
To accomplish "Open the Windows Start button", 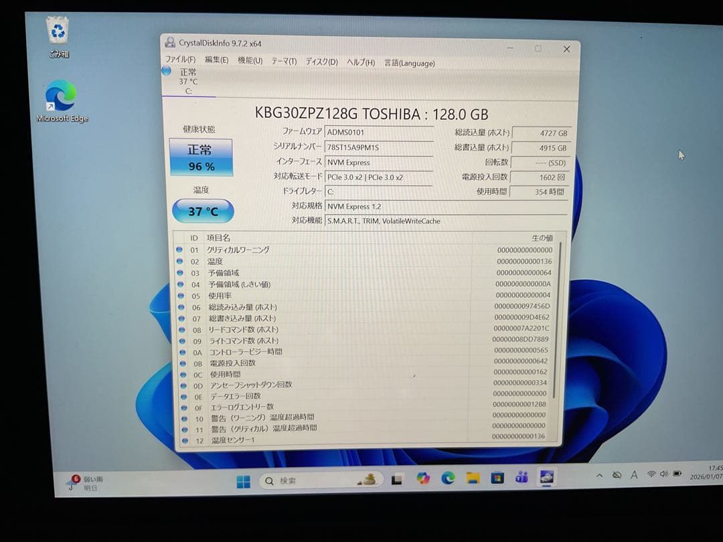I will 243,482.
